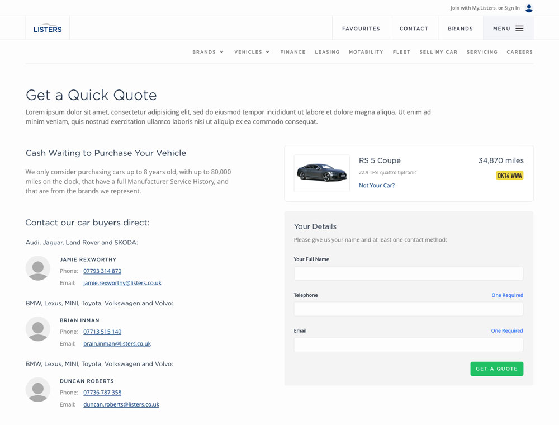
Task: Select Jamie Rexworthy's profile avatar
Action: pos(37,268)
